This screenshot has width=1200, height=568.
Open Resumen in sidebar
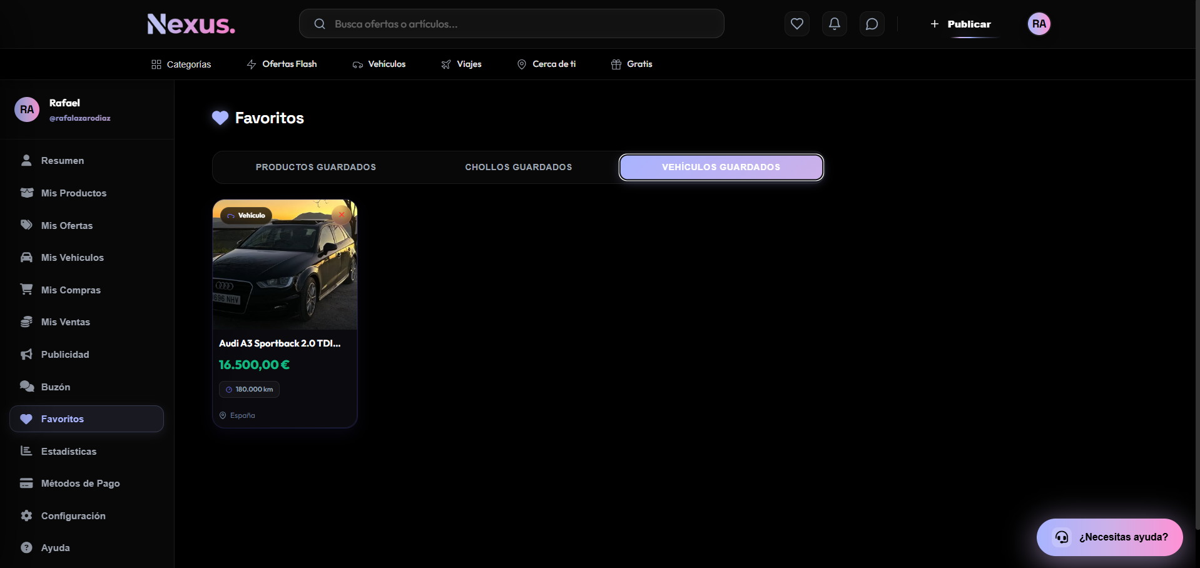point(86,161)
